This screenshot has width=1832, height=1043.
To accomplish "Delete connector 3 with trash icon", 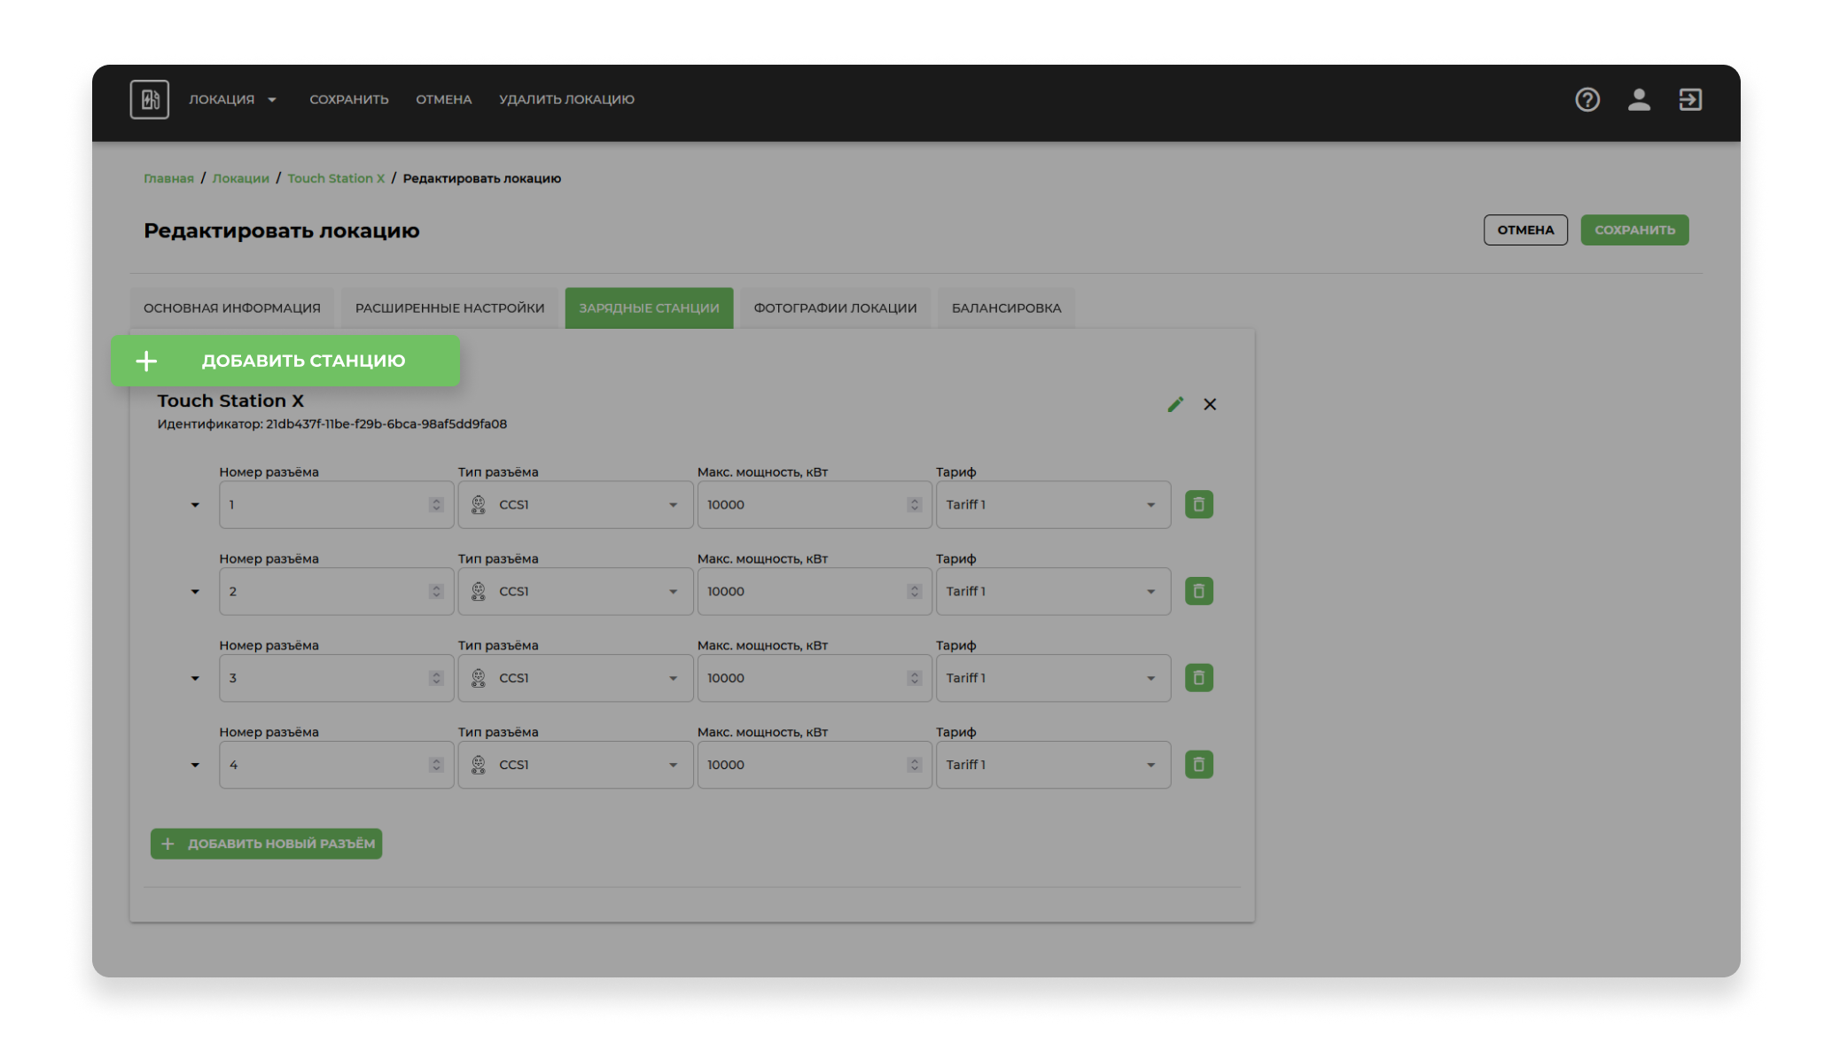I will coord(1199,678).
